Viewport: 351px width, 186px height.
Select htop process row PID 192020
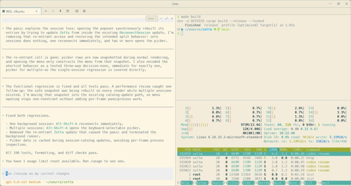pyautogui.click(x=264, y=162)
